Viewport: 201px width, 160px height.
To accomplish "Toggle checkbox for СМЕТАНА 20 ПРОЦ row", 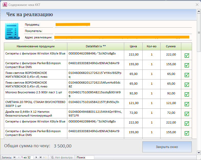I will [187, 104].
